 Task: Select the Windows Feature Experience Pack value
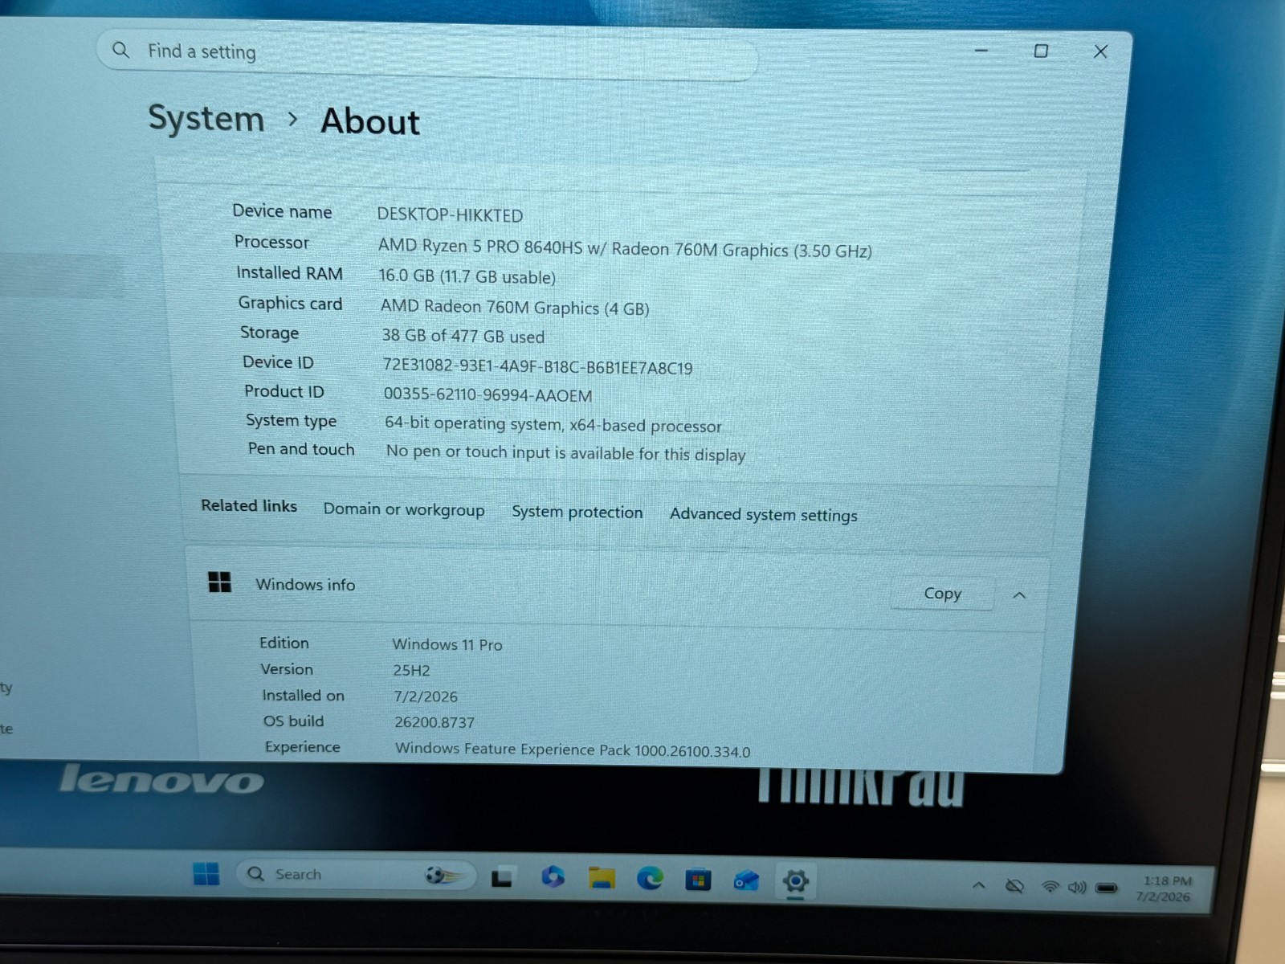pyautogui.click(x=573, y=750)
